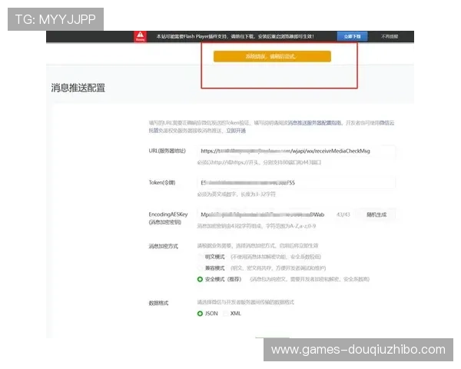
Task: Focus the Token input field
Action: [296, 183]
